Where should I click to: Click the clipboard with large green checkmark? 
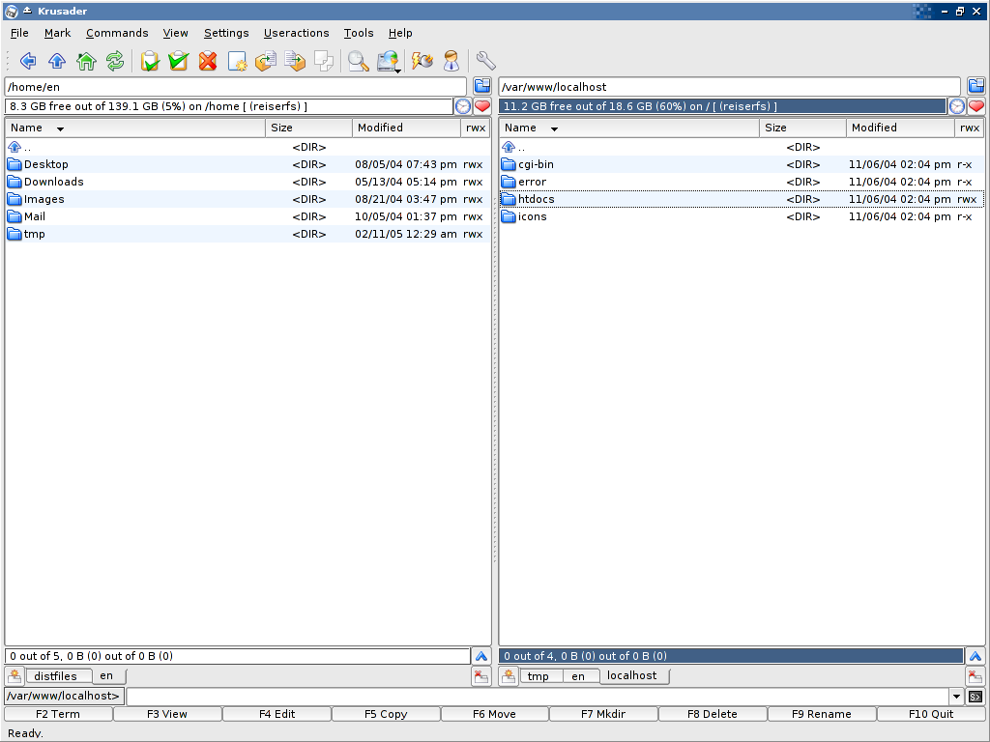179,61
